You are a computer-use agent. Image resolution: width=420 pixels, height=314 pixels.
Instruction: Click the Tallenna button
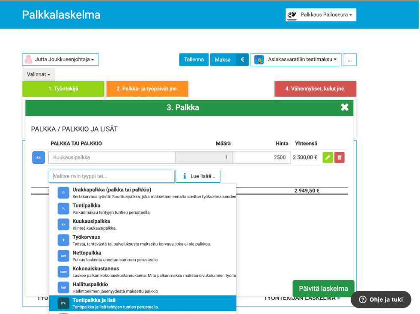(x=194, y=59)
